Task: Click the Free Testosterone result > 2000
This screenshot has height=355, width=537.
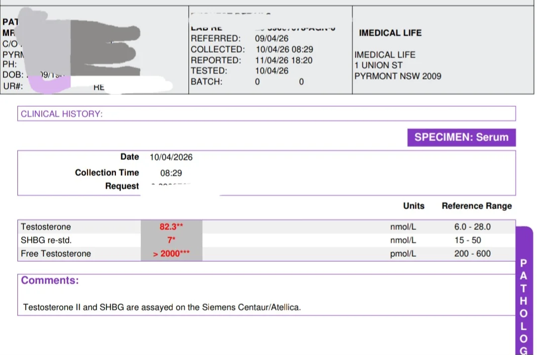Action: click(x=171, y=254)
